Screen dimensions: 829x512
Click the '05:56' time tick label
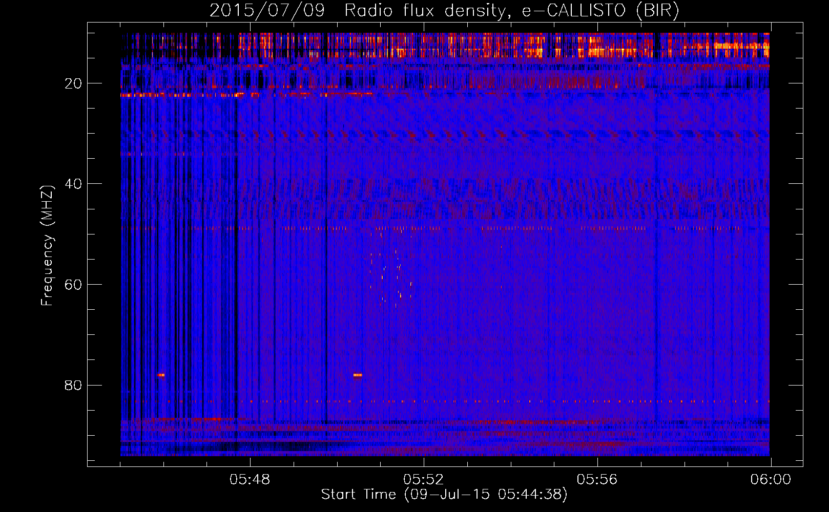pos(597,480)
